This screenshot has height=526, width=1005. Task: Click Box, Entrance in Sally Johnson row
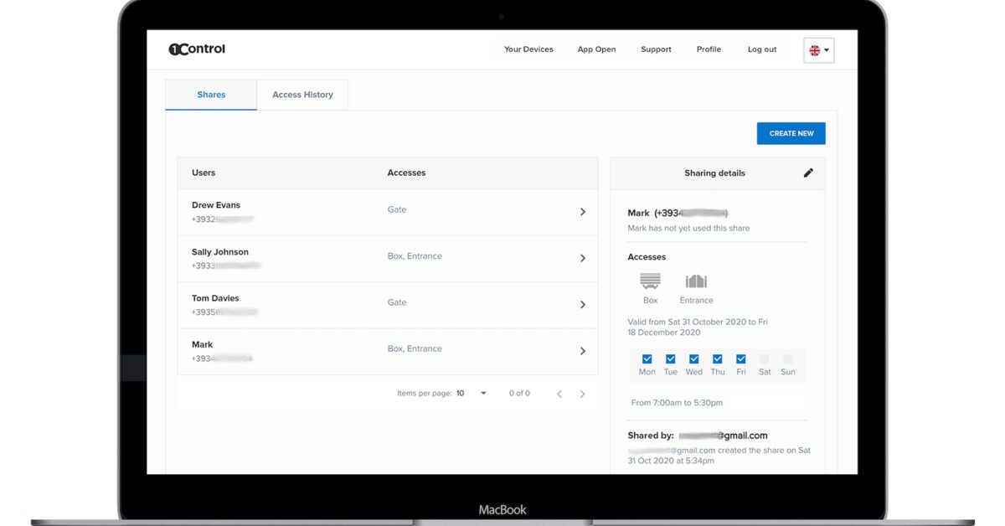tap(415, 256)
